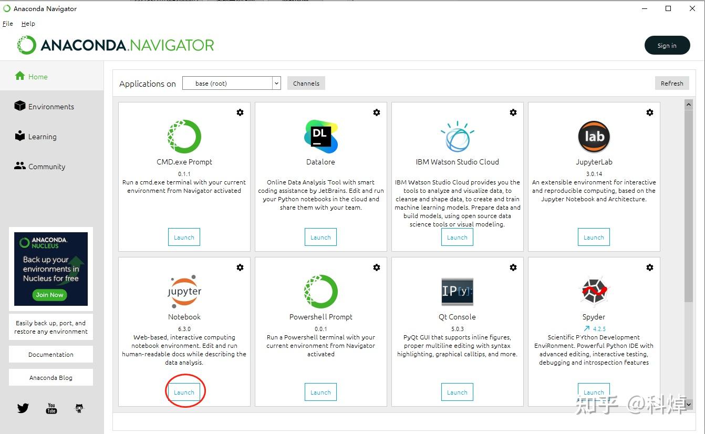Launch Jupyter Notebook
This screenshot has height=434, width=705.
(184, 392)
